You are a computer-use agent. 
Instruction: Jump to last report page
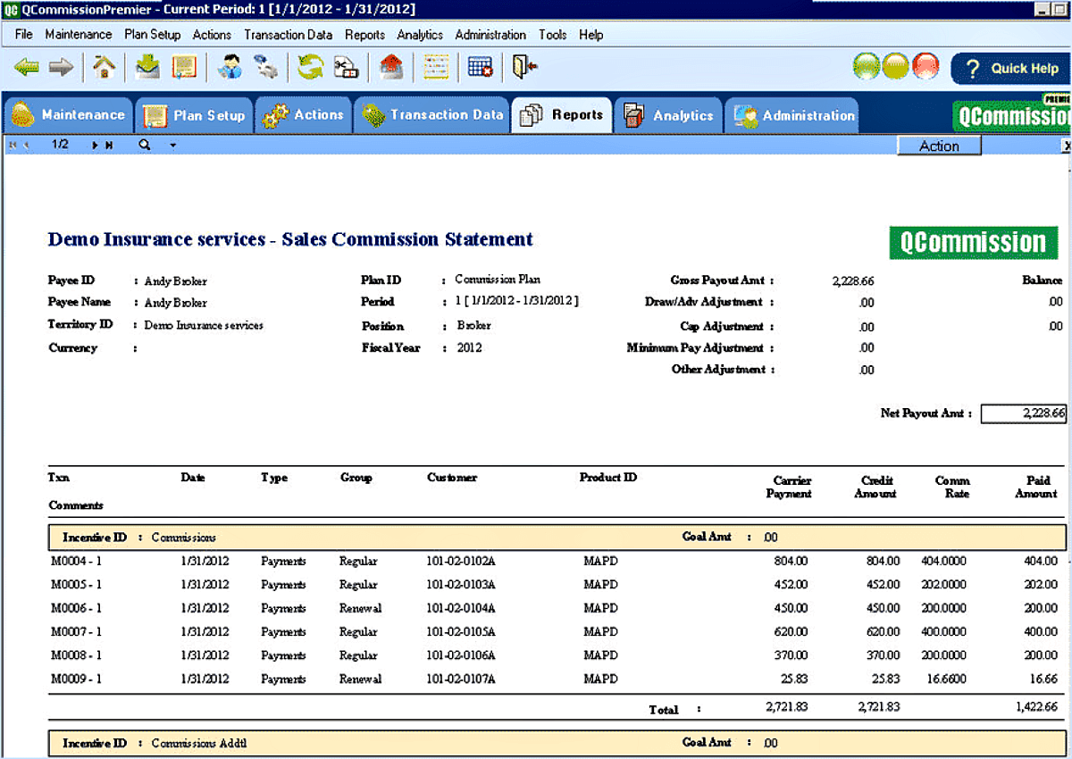109,145
